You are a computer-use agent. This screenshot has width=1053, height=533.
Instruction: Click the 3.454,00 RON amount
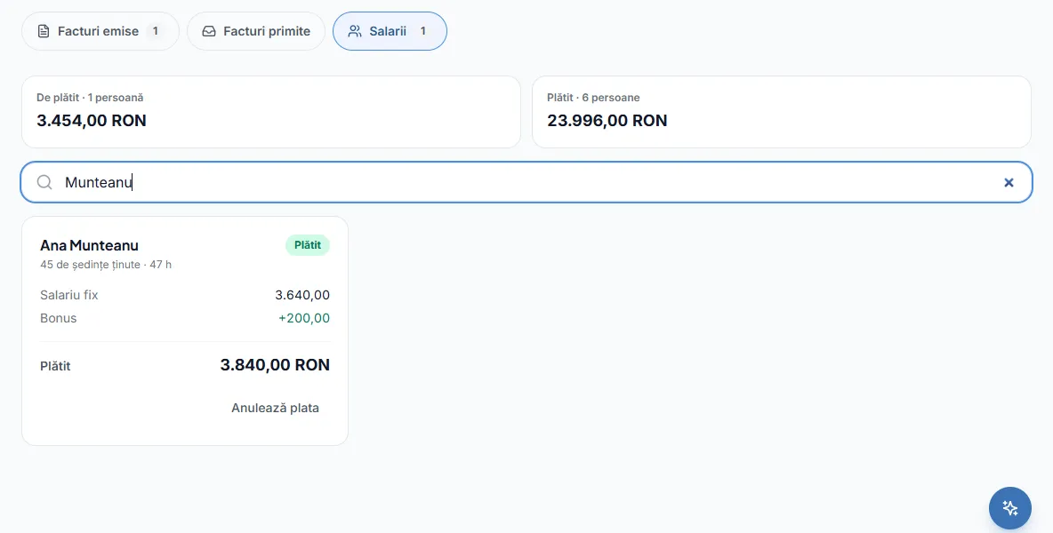pyautogui.click(x=92, y=121)
